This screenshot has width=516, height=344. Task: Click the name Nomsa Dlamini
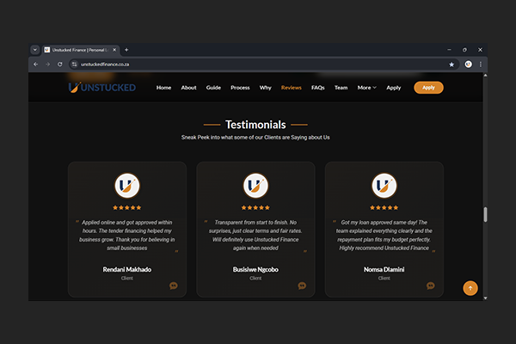pos(384,269)
